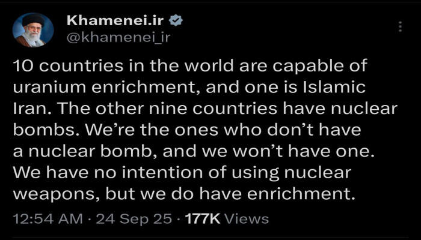Image resolution: width=421 pixels, height=240 pixels.
Task: Click the word "bombs." starting the fourth line
Action: click(x=46, y=130)
